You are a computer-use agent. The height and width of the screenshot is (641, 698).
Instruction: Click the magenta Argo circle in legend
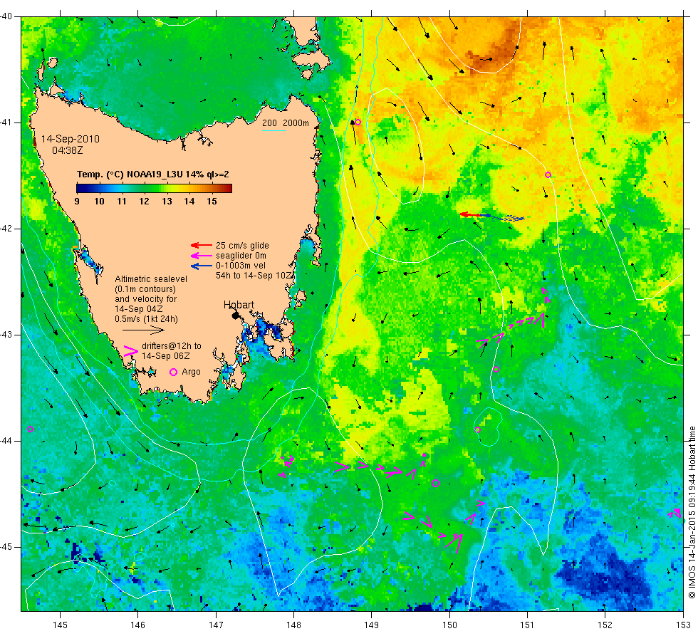(173, 372)
